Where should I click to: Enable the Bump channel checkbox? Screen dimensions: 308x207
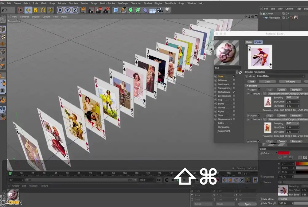[234, 103]
